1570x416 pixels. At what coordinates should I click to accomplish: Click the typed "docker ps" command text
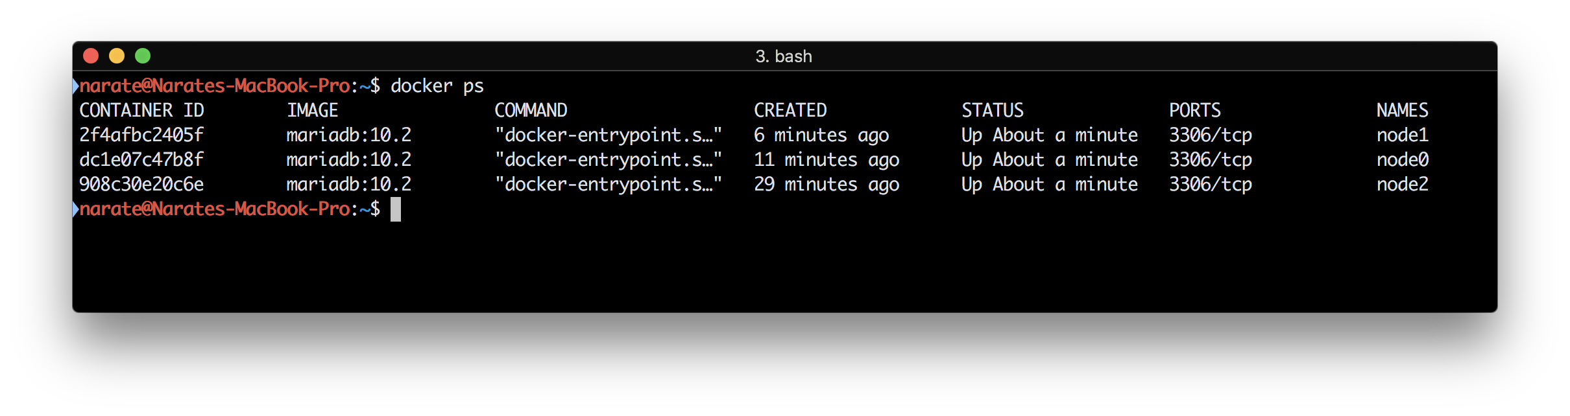click(437, 86)
